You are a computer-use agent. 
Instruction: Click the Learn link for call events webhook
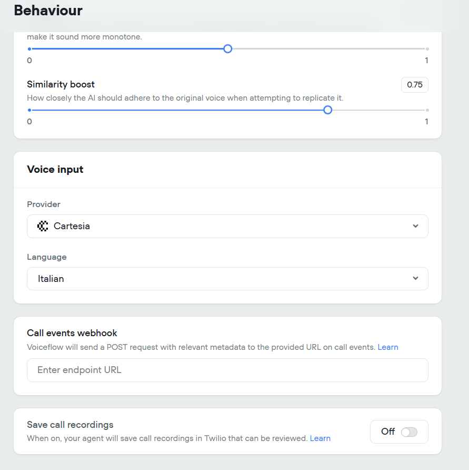tap(388, 347)
